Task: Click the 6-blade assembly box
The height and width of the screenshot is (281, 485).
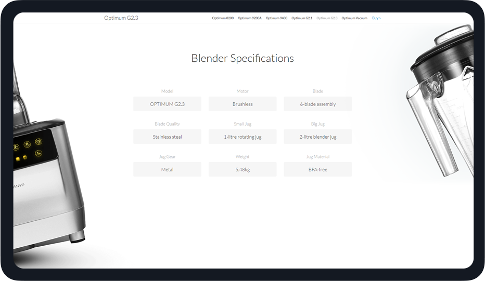Action: [x=318, y=104]
